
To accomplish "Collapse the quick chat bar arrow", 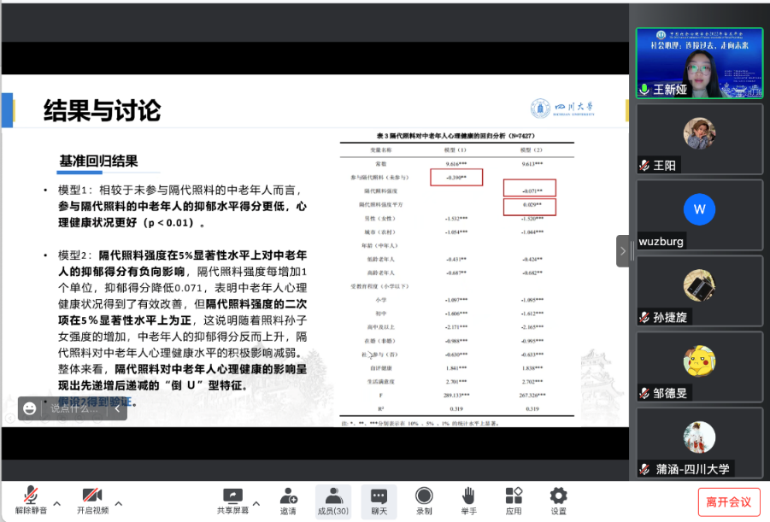I will pos(119,408).
